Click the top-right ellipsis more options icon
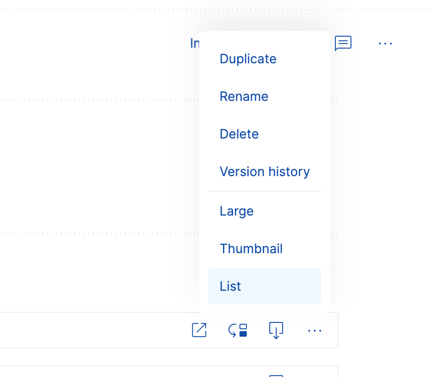This screenshot has height=377, width=434. [x=385, y=44]
